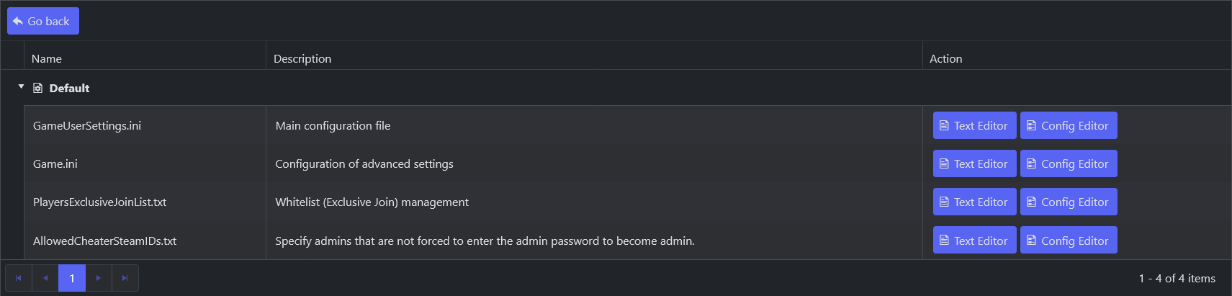Select page 1 in pager
This screenshot has height=296, width=1232.
pos(72,278)
